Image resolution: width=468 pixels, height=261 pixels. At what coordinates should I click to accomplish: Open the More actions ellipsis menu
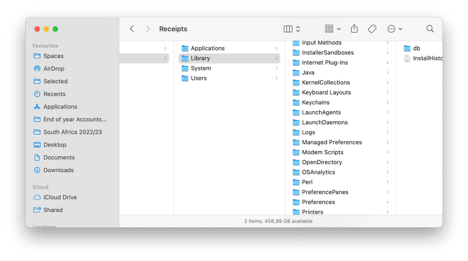point(391,28)
